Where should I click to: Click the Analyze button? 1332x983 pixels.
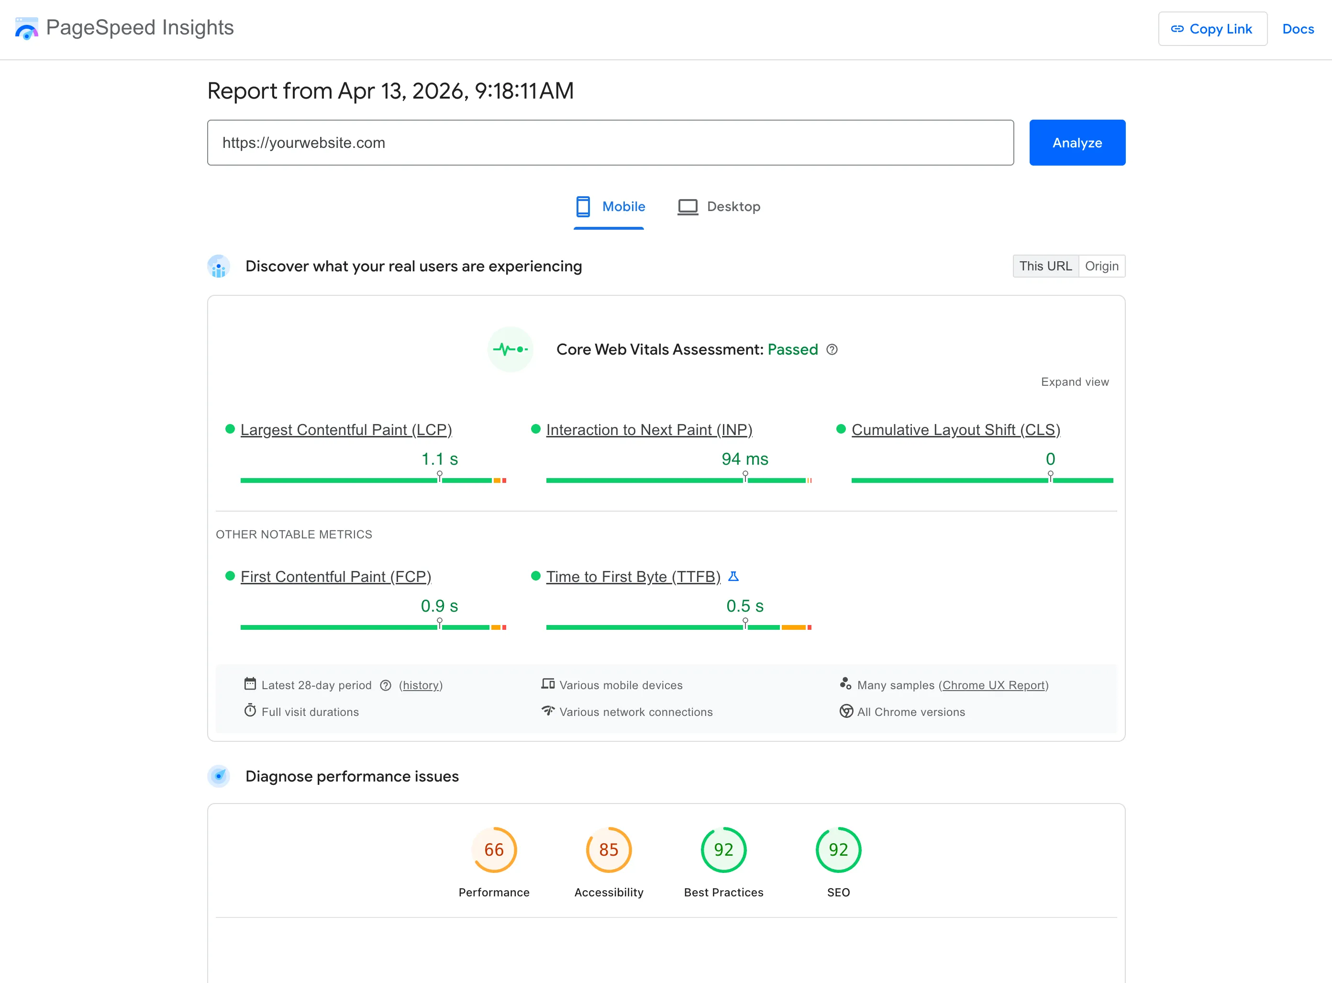[1077, 142]
